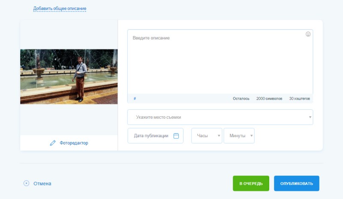Click the circled X cancel icon
The image size is (343, 199).
pos(26,183)
